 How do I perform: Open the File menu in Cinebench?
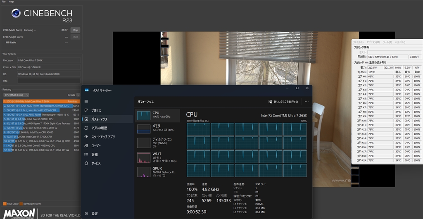[x=3, y=2]
